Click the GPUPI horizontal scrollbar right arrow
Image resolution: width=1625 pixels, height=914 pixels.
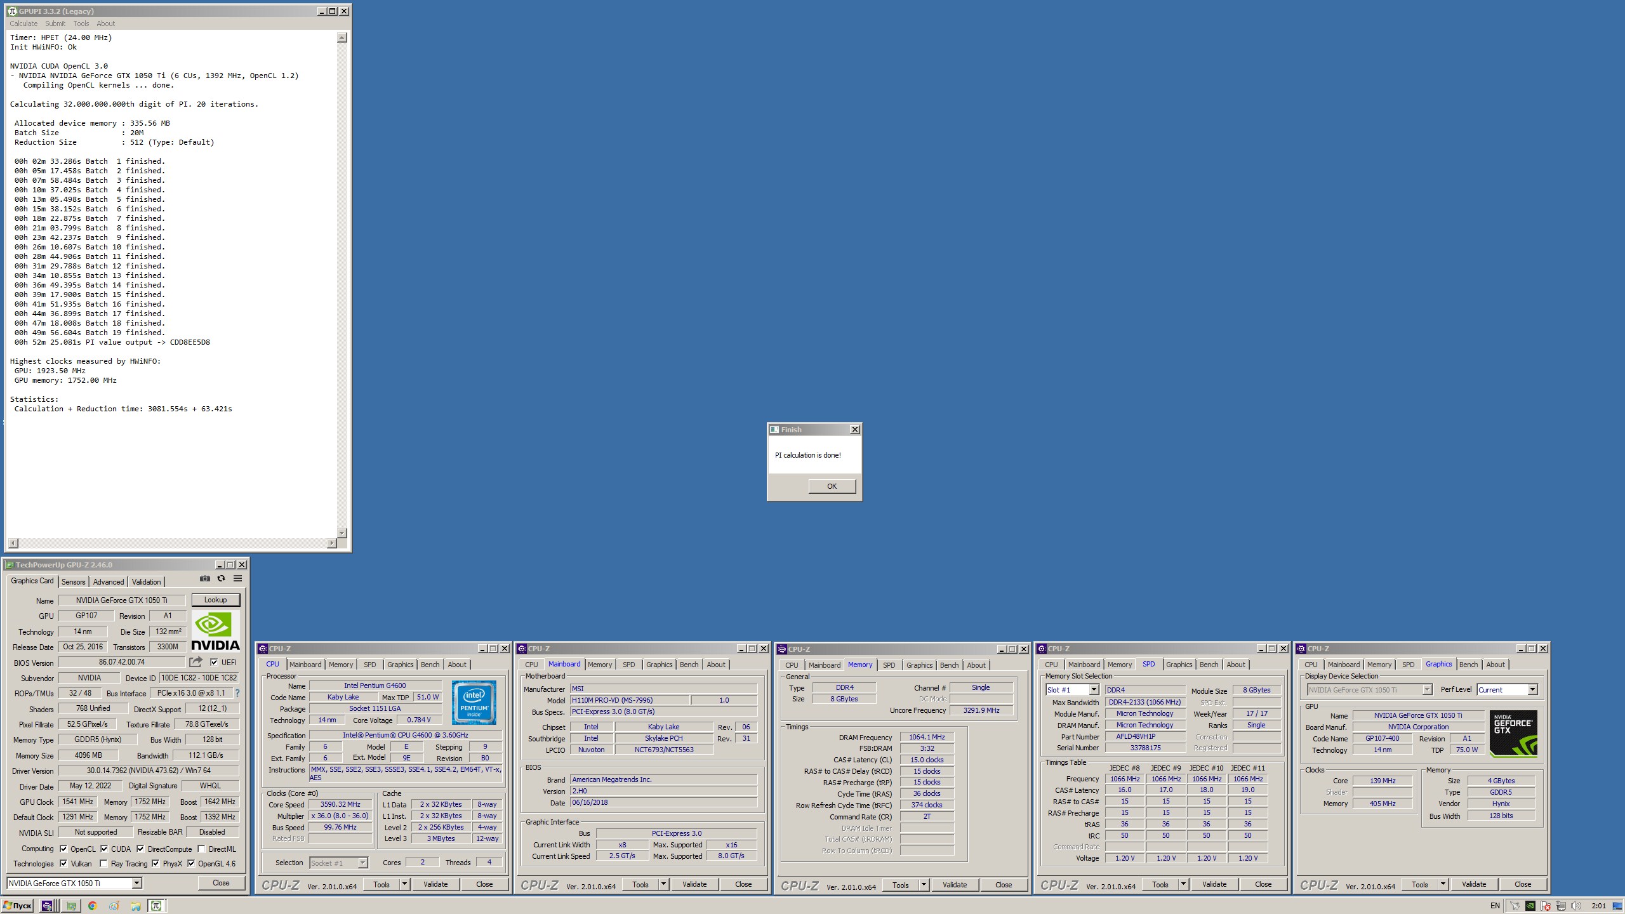pos(331,543)
